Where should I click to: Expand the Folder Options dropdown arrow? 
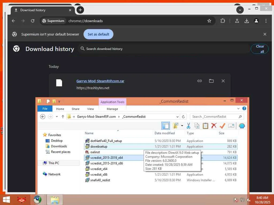(x=182, y=126)
